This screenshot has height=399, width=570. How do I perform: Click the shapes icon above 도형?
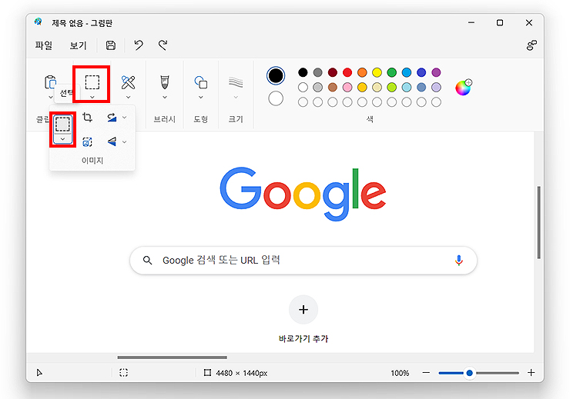(x=201, y=82)
